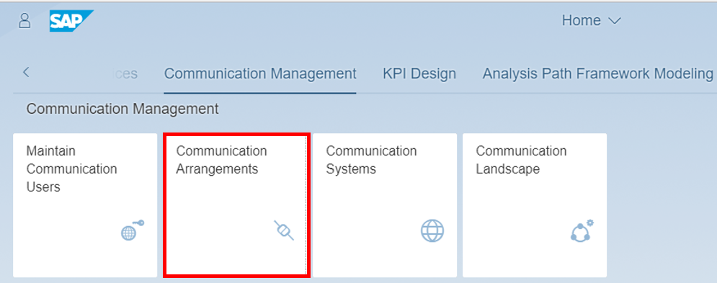Image resolution: width=717 pixels, height=283 pixels.
Task: Expand the Home dropdown chevron
Action: [615, 21]
